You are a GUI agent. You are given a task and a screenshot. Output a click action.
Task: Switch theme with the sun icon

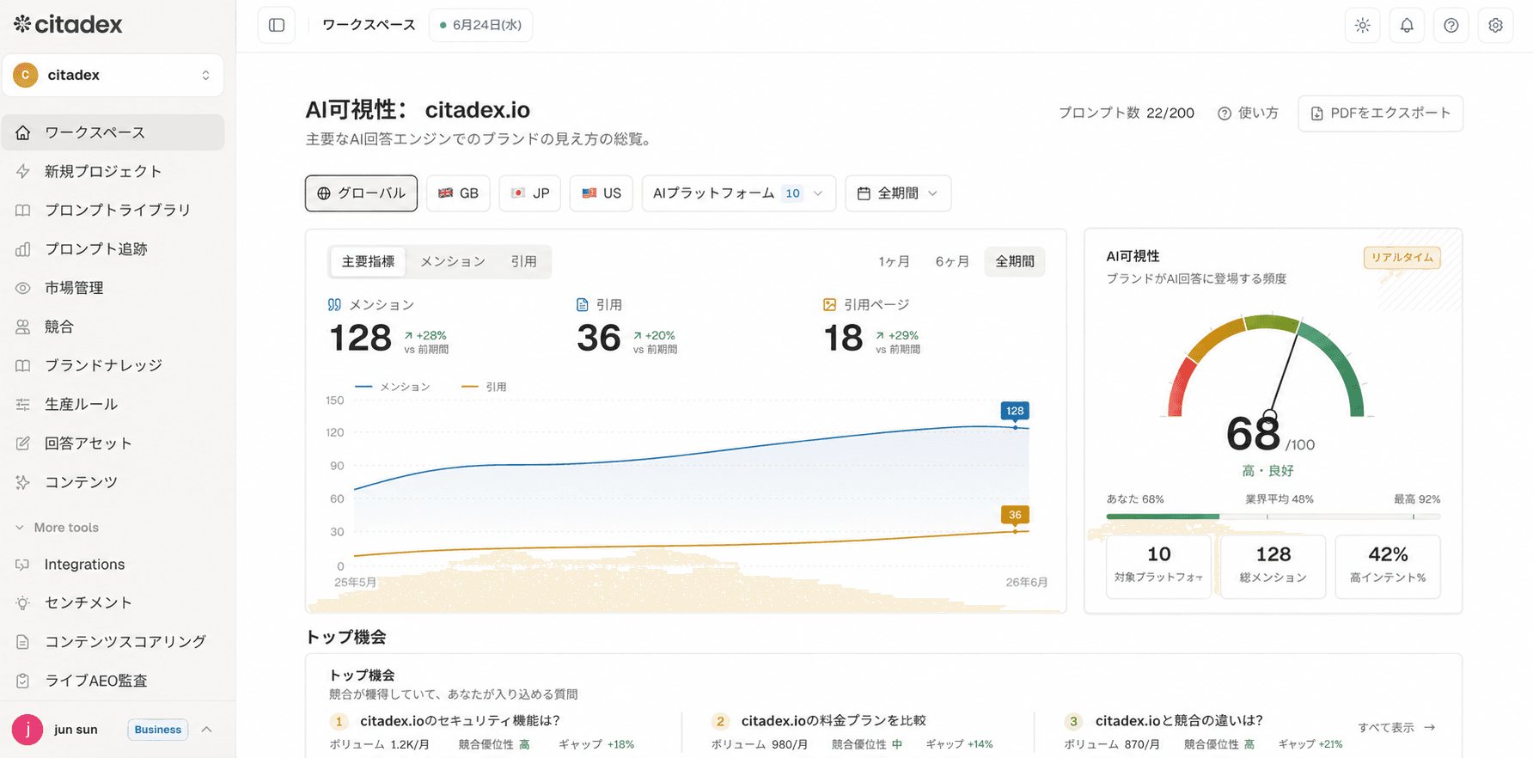pos(1363,25)
